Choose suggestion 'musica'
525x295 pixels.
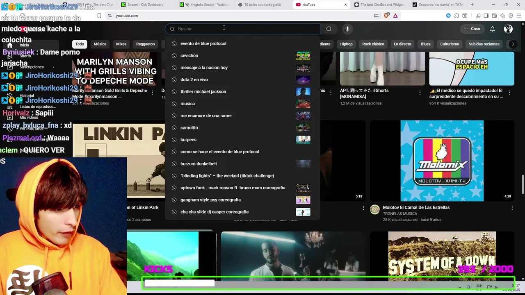(x=242, y=104)
